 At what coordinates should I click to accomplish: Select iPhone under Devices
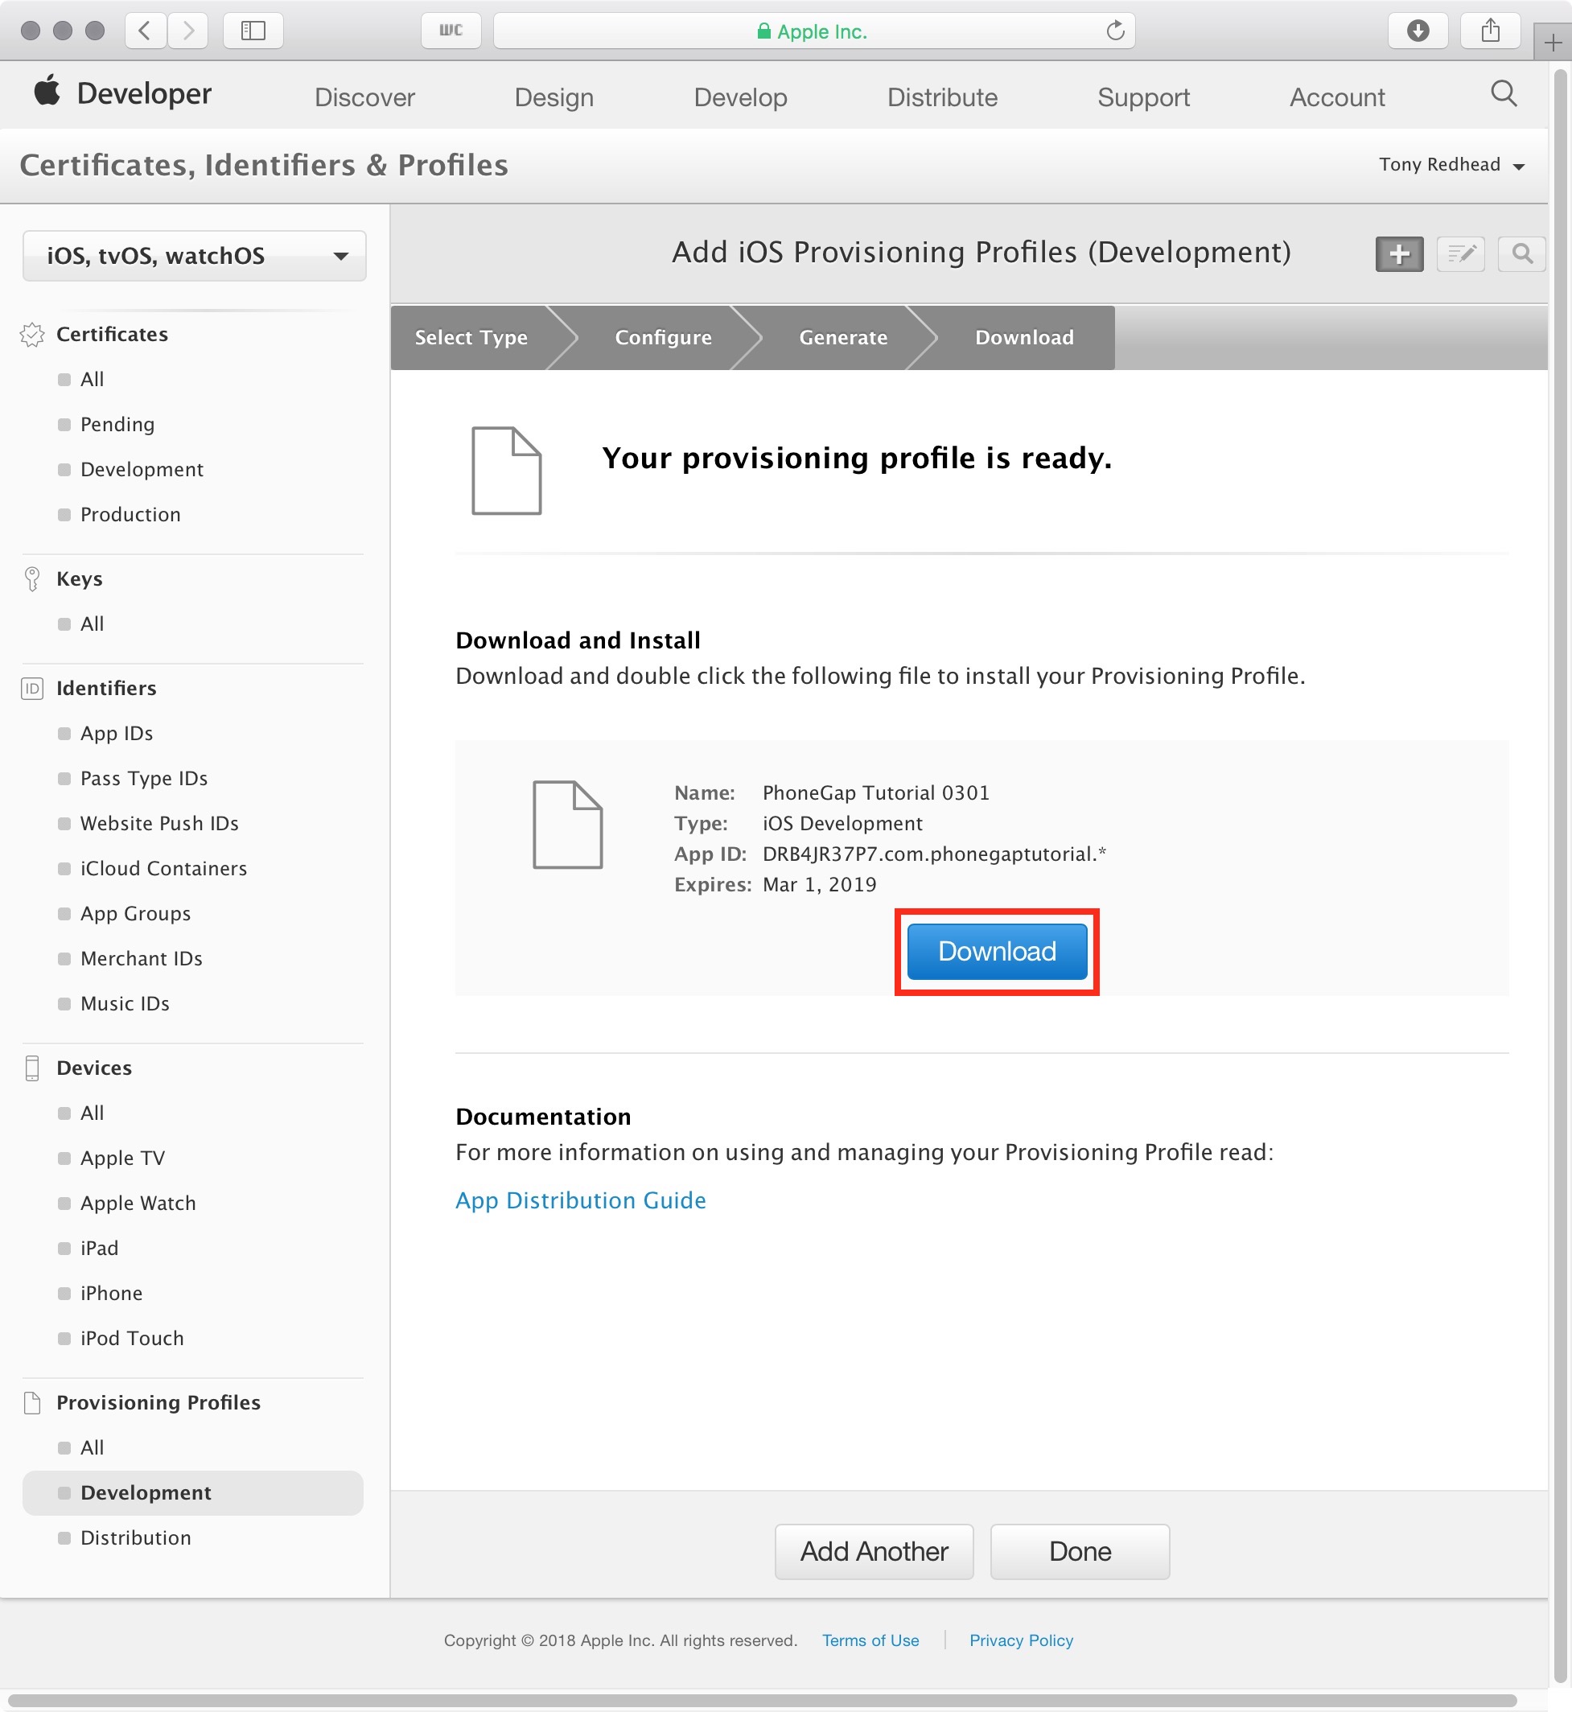[x=112, y=1293]
